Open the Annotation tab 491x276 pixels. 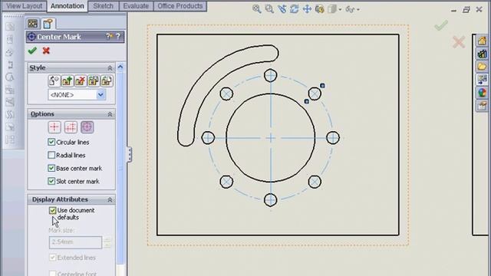(67, 6)
